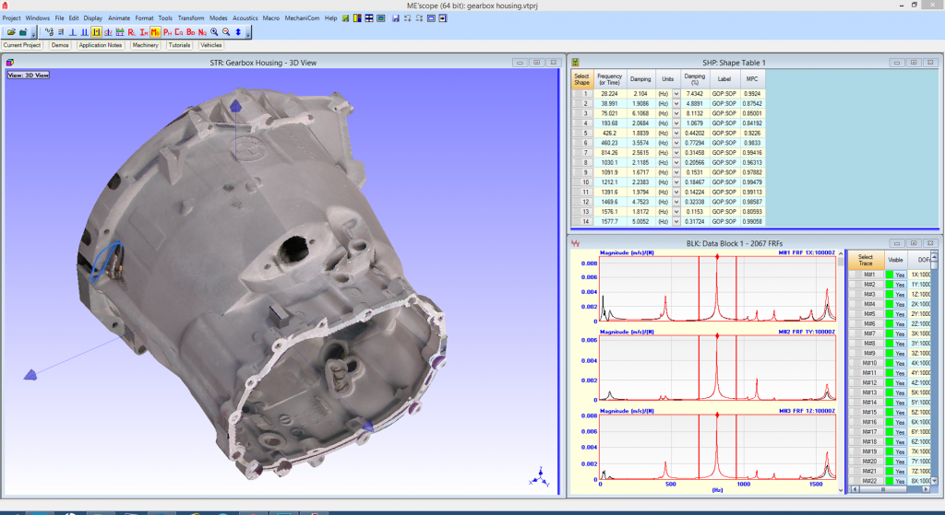Toggle Visible for trace M#10
This screenshot has height=515, width=945.
tap(896, 363)
